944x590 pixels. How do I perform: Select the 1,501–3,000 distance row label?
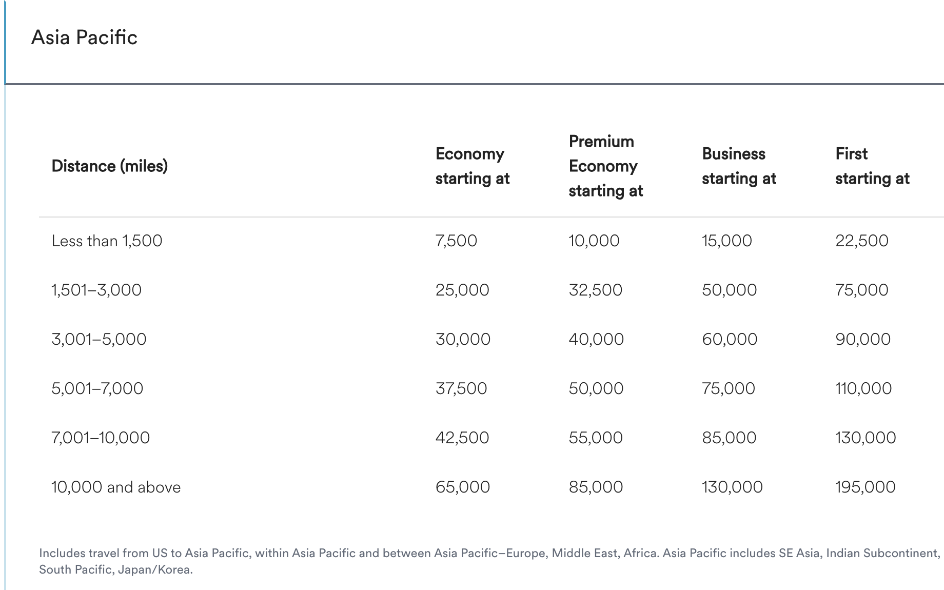pyautogui.click(x=96, y=290)
